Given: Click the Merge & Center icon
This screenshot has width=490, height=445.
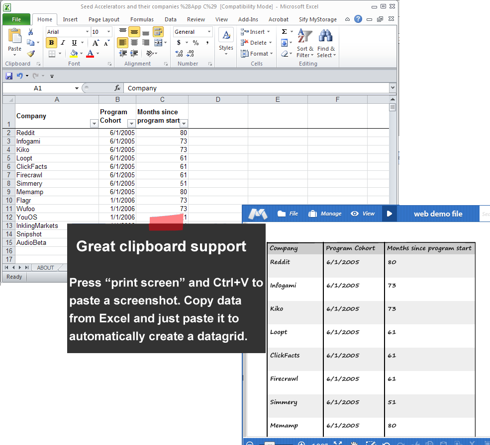Looking at the screenshot, I should click(x=158, y=43).
